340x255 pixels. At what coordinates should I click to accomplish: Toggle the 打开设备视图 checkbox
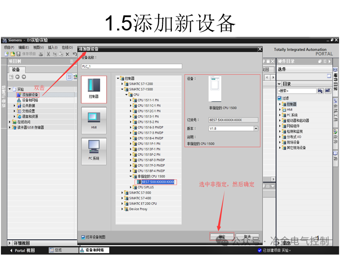tap(83, 237)
